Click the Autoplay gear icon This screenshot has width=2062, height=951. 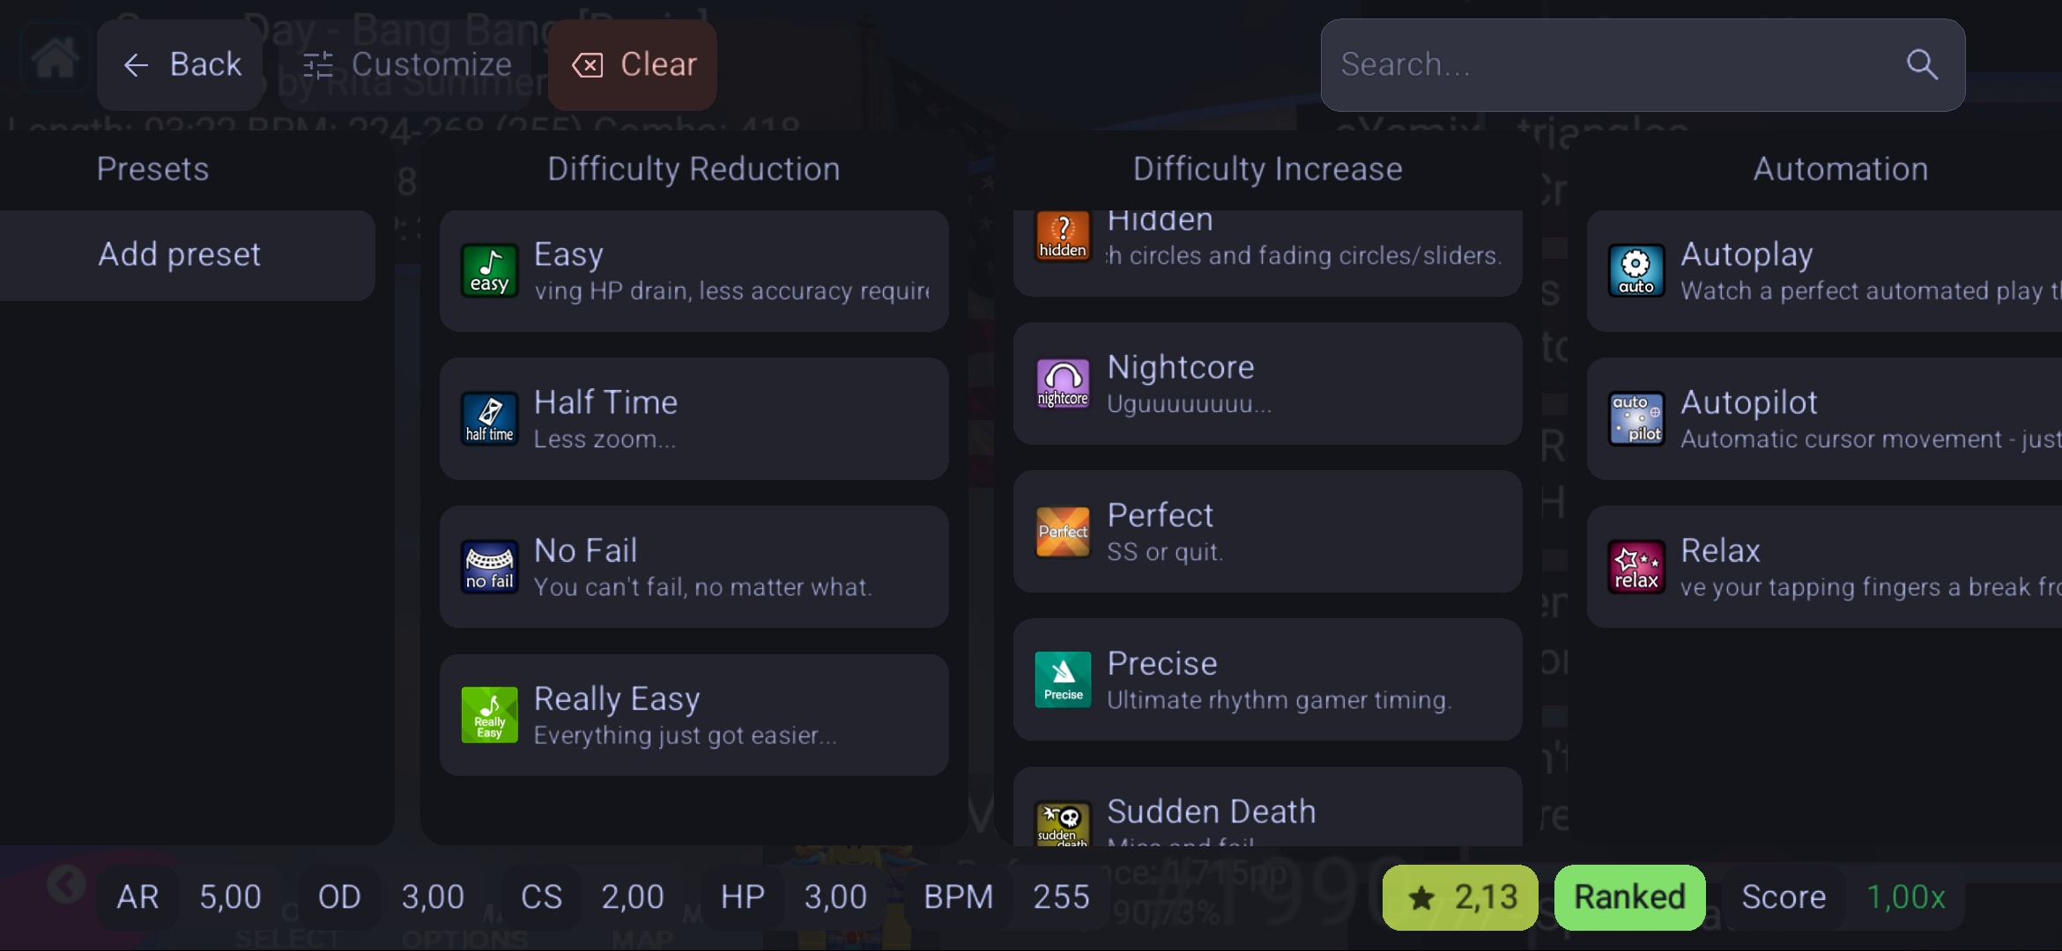[x=1636, y=271]
